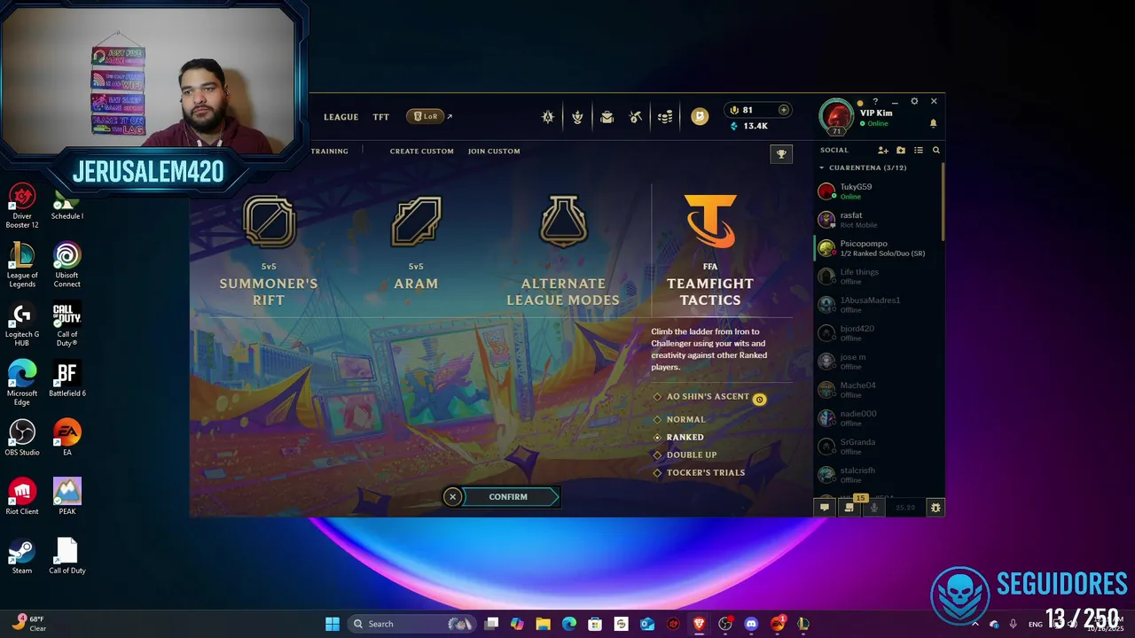
Task: Search friends with the magnifier icon
Action: [x=935, y=151]
